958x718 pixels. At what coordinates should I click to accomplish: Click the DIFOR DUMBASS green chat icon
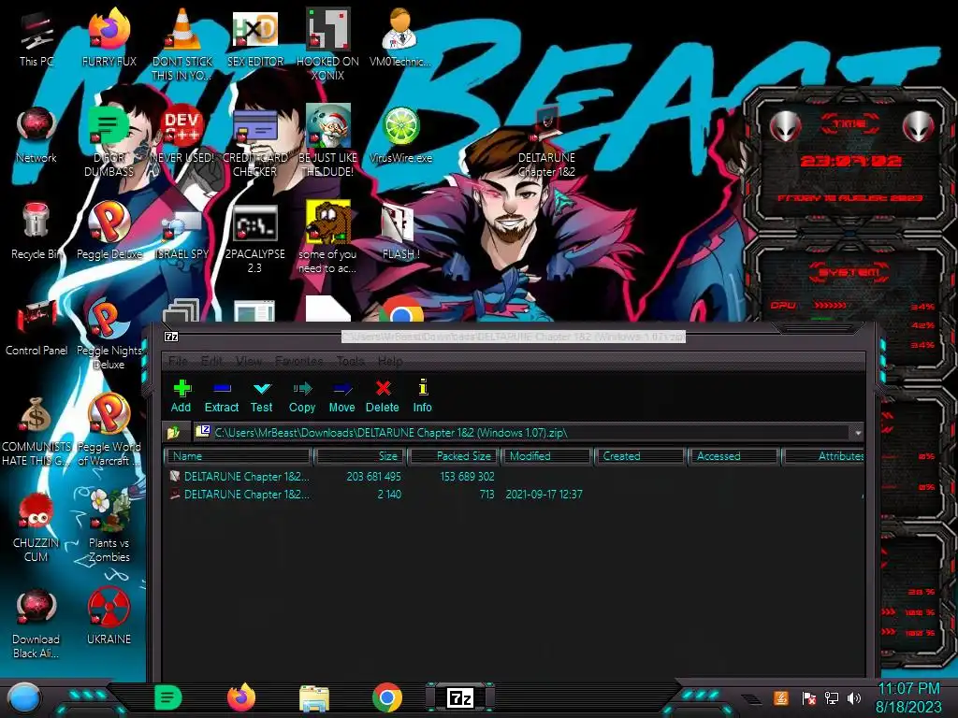click(109, 142)
